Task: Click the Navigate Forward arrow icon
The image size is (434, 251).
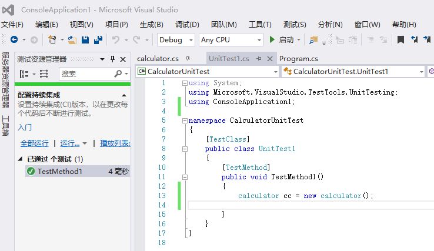Action: (34, 40)
